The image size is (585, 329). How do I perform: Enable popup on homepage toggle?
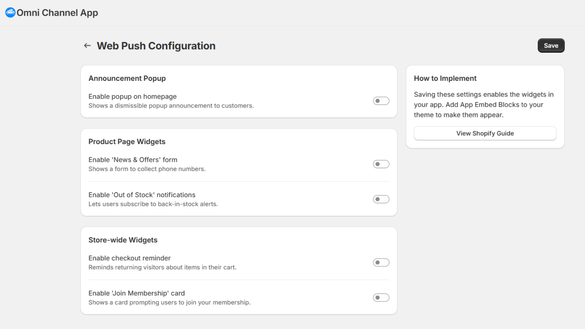(381, 101)
